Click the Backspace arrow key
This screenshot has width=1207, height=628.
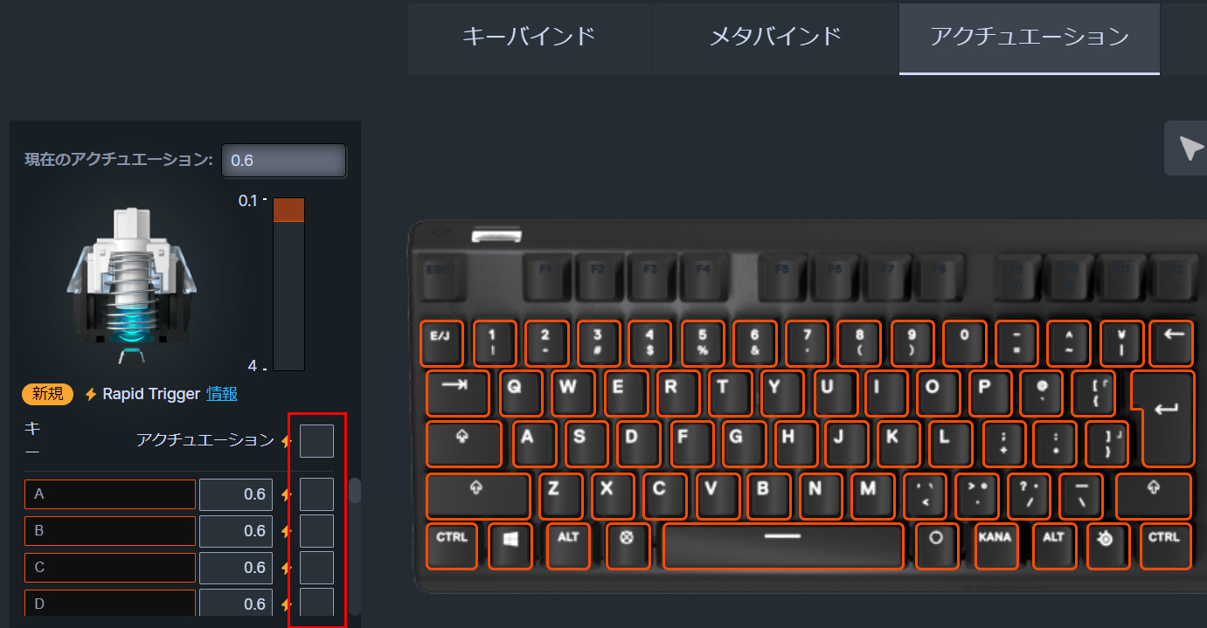(x=1172, y=343)
